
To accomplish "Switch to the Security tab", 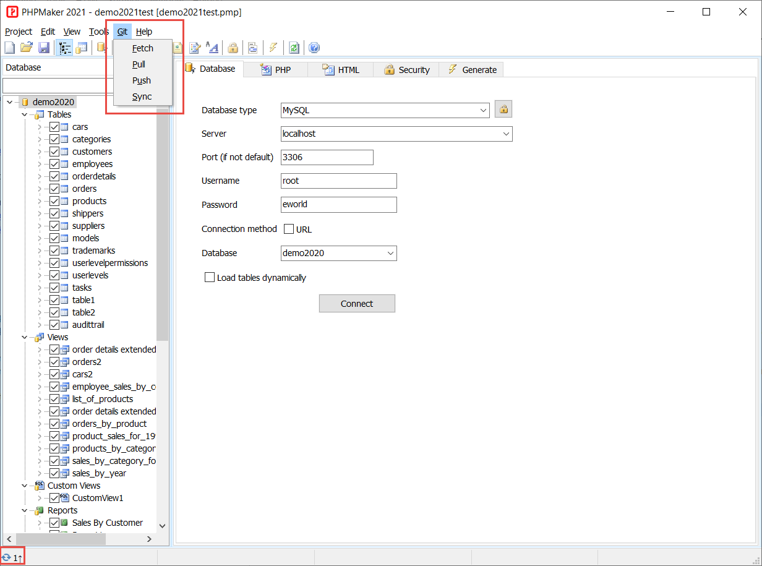I will tap(406, 70).
